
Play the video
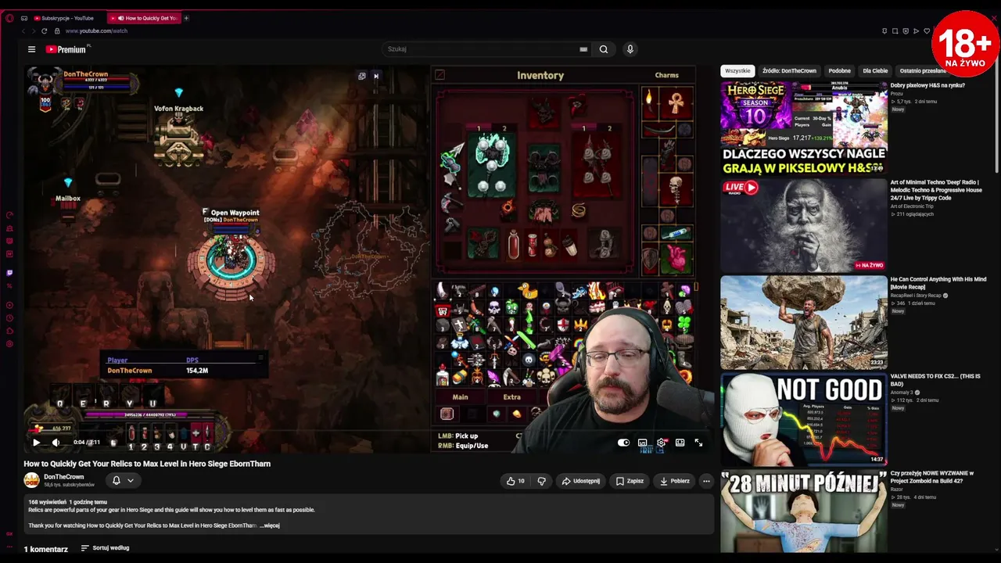coord(36,443)
